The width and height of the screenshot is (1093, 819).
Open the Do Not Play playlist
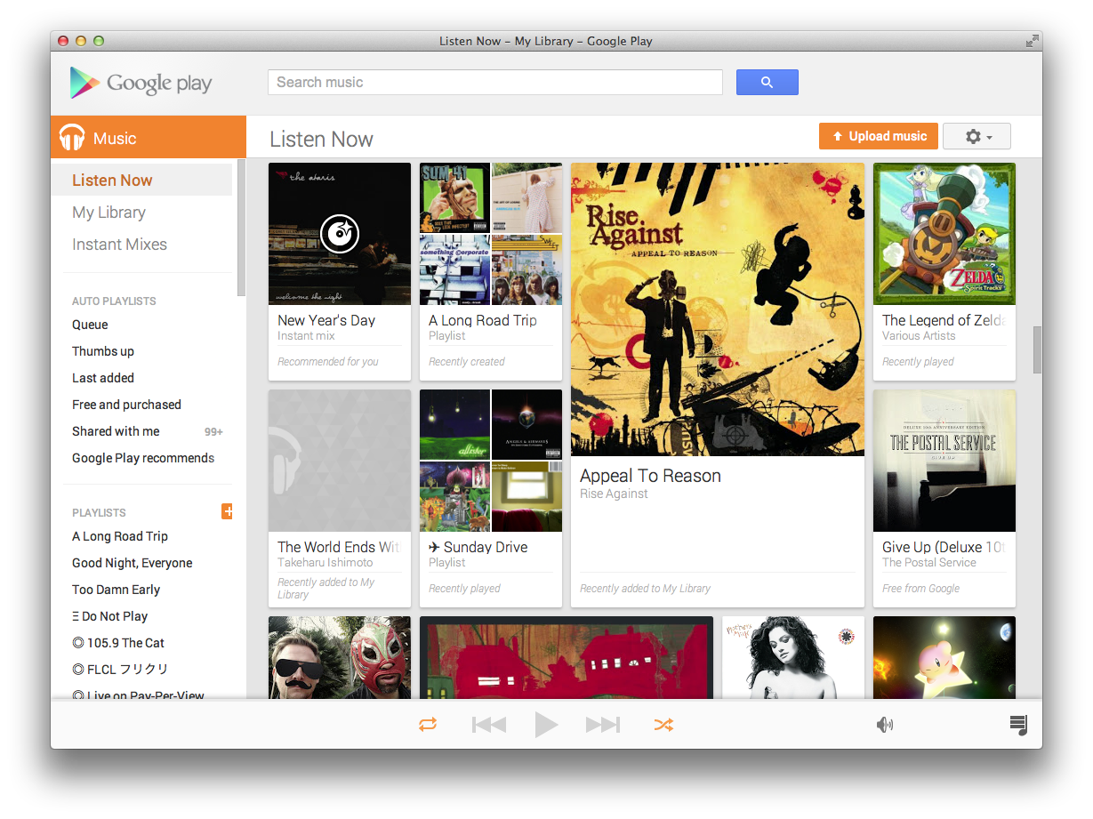point(110,616)
